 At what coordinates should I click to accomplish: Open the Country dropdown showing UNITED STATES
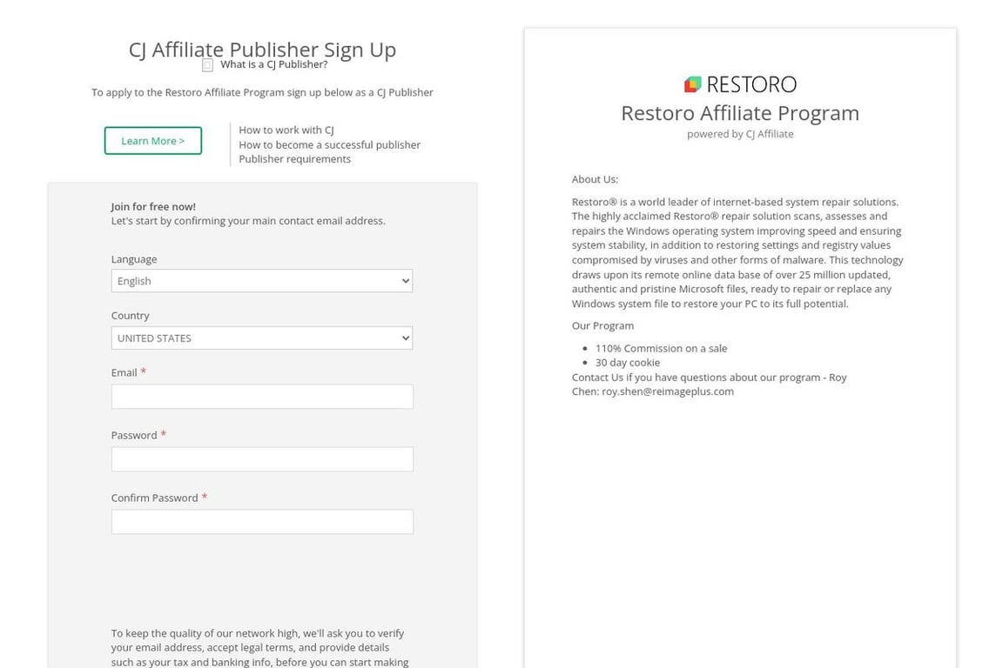(x=261, y=338)
